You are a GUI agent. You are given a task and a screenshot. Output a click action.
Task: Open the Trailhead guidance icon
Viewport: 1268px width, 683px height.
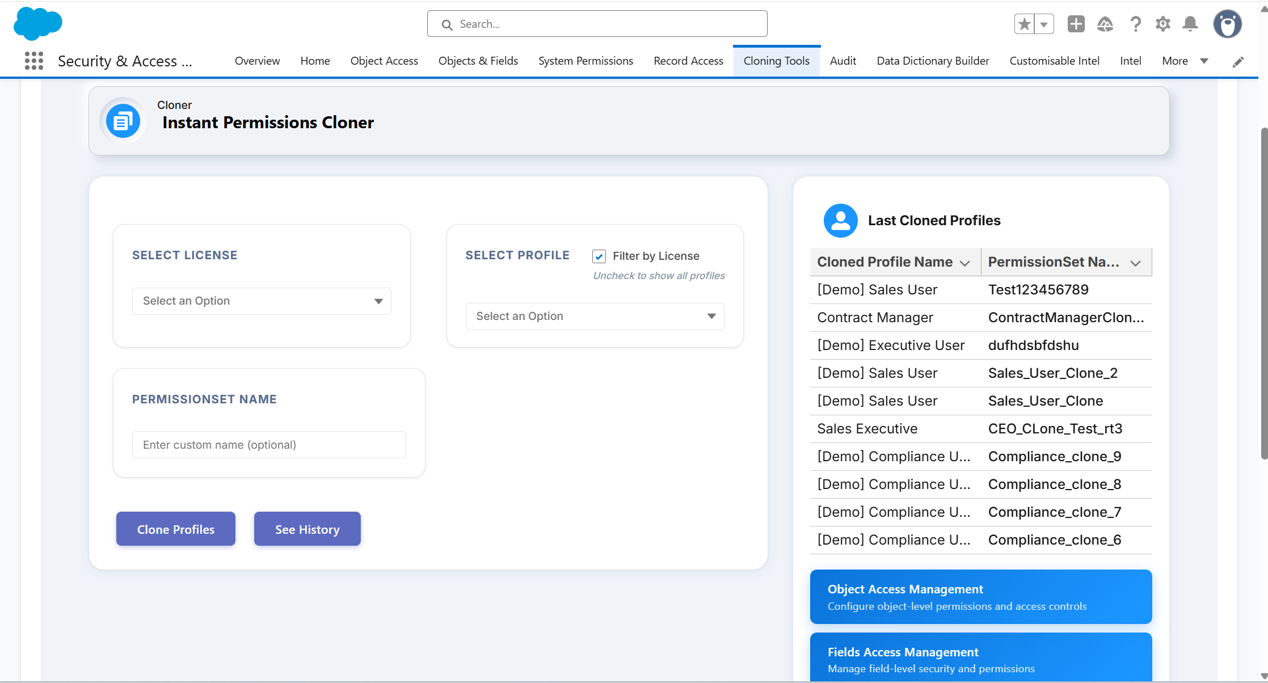pyautogui.click(x=1105, y=24)
